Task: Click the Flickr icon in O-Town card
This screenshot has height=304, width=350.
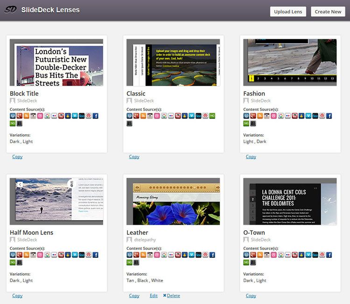Action: (x=288, y=255)
